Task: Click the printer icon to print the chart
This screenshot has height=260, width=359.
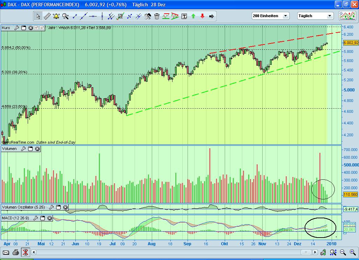Action: pyautogui.click(x=16, y=252)
